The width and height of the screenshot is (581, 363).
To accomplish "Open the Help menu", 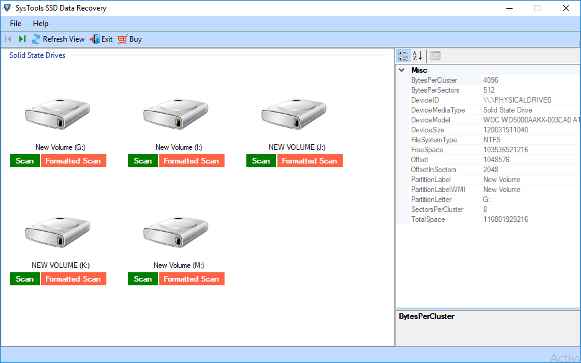I will [40, 24].
